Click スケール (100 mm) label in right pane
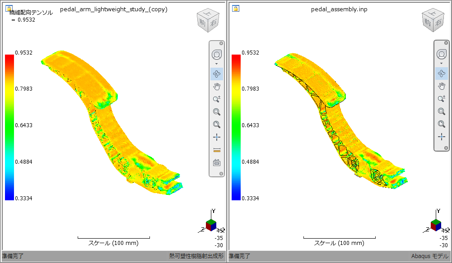 click(339, 243)
